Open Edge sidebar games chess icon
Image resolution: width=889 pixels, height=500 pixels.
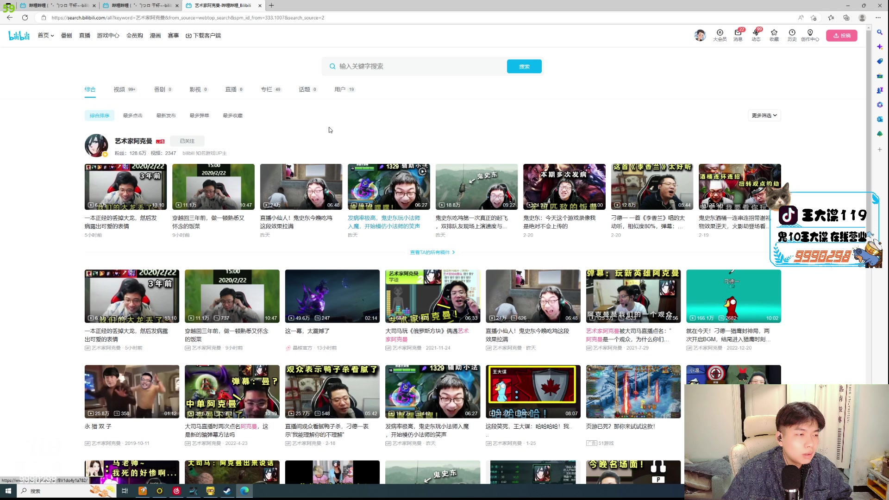coord(880,90)
